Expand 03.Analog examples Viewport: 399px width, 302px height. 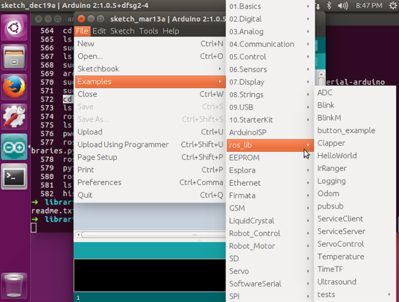tap(270, 31)
